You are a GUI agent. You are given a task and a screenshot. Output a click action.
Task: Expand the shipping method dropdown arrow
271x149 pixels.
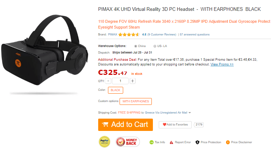pos(190,112)
